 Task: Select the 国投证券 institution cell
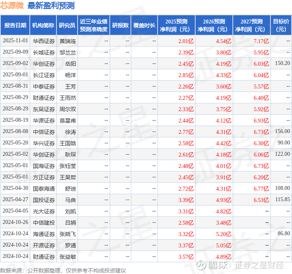44,200
